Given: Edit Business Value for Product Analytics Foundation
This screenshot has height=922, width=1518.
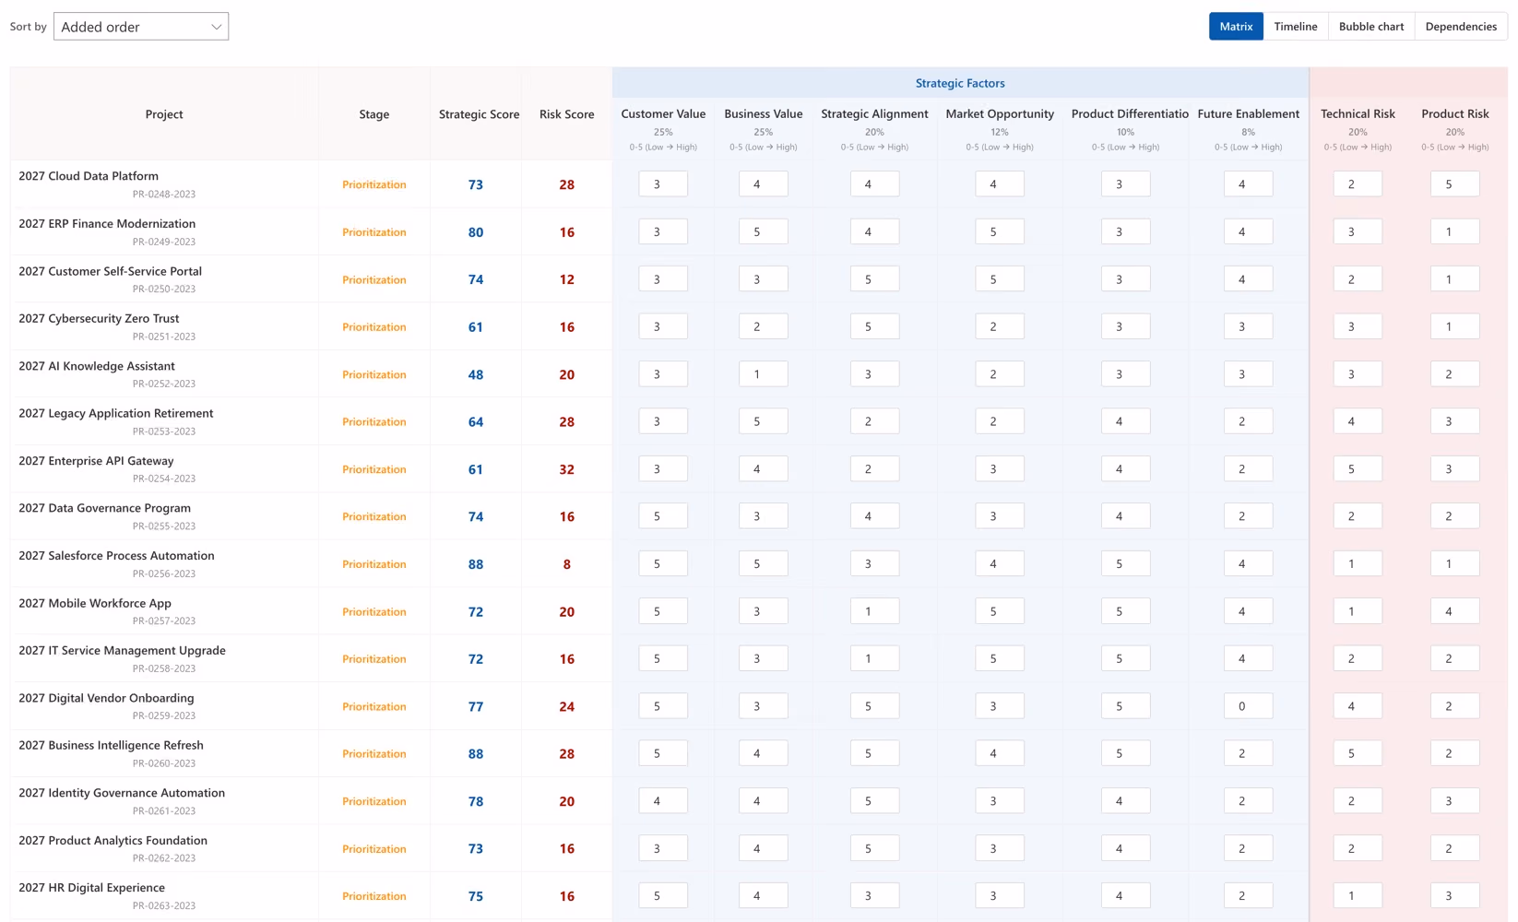Looking at the screenshot, I should [x=764, y=848].
